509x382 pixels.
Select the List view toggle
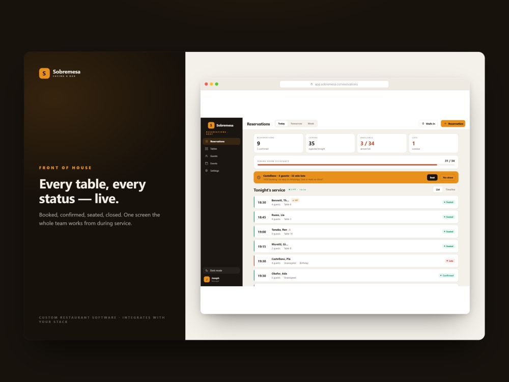coord(438,189)
